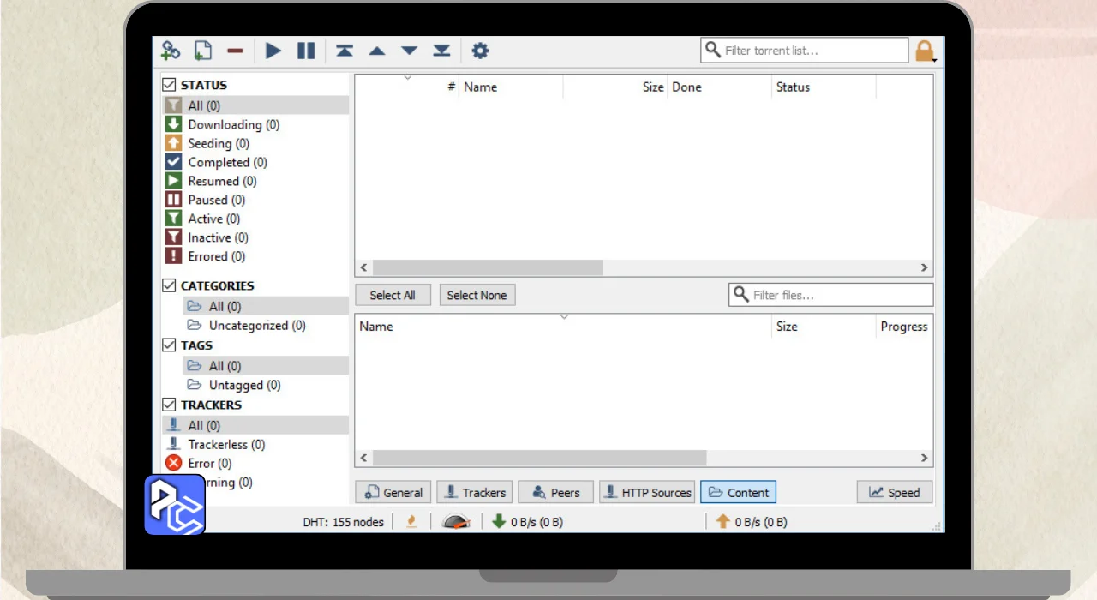The width and height of the screenshot is (1097, 600).
Task: Toggle the STATUS section checkbox
Action: pos(170,85)
